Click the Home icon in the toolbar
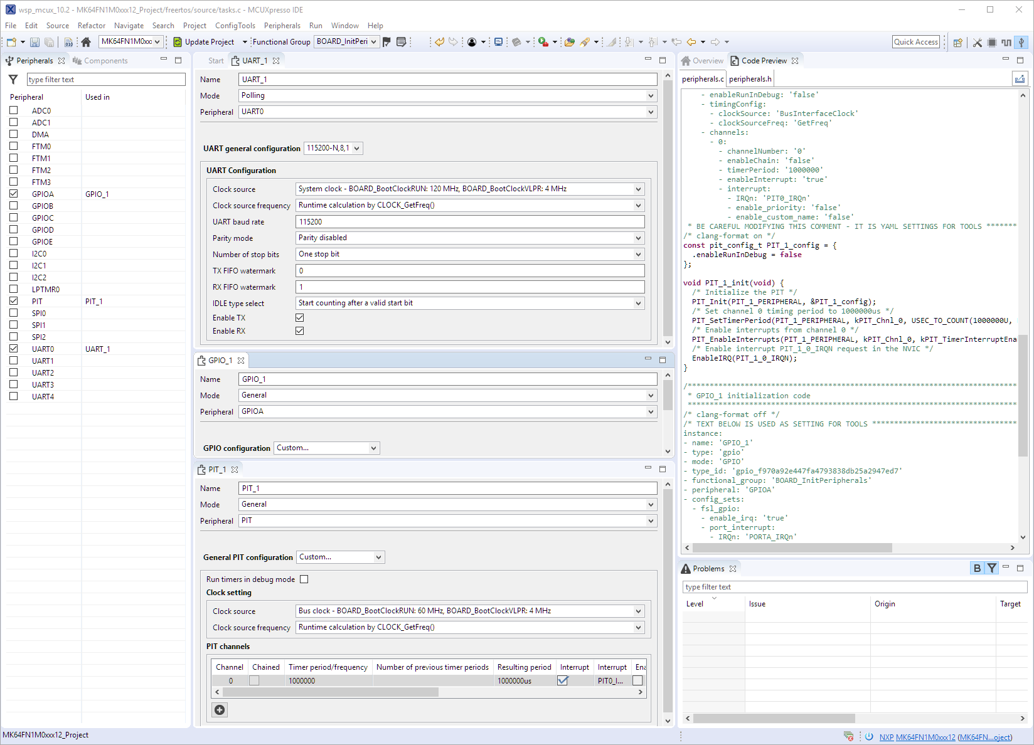The image size is (1034, 745). pos(86,42)
